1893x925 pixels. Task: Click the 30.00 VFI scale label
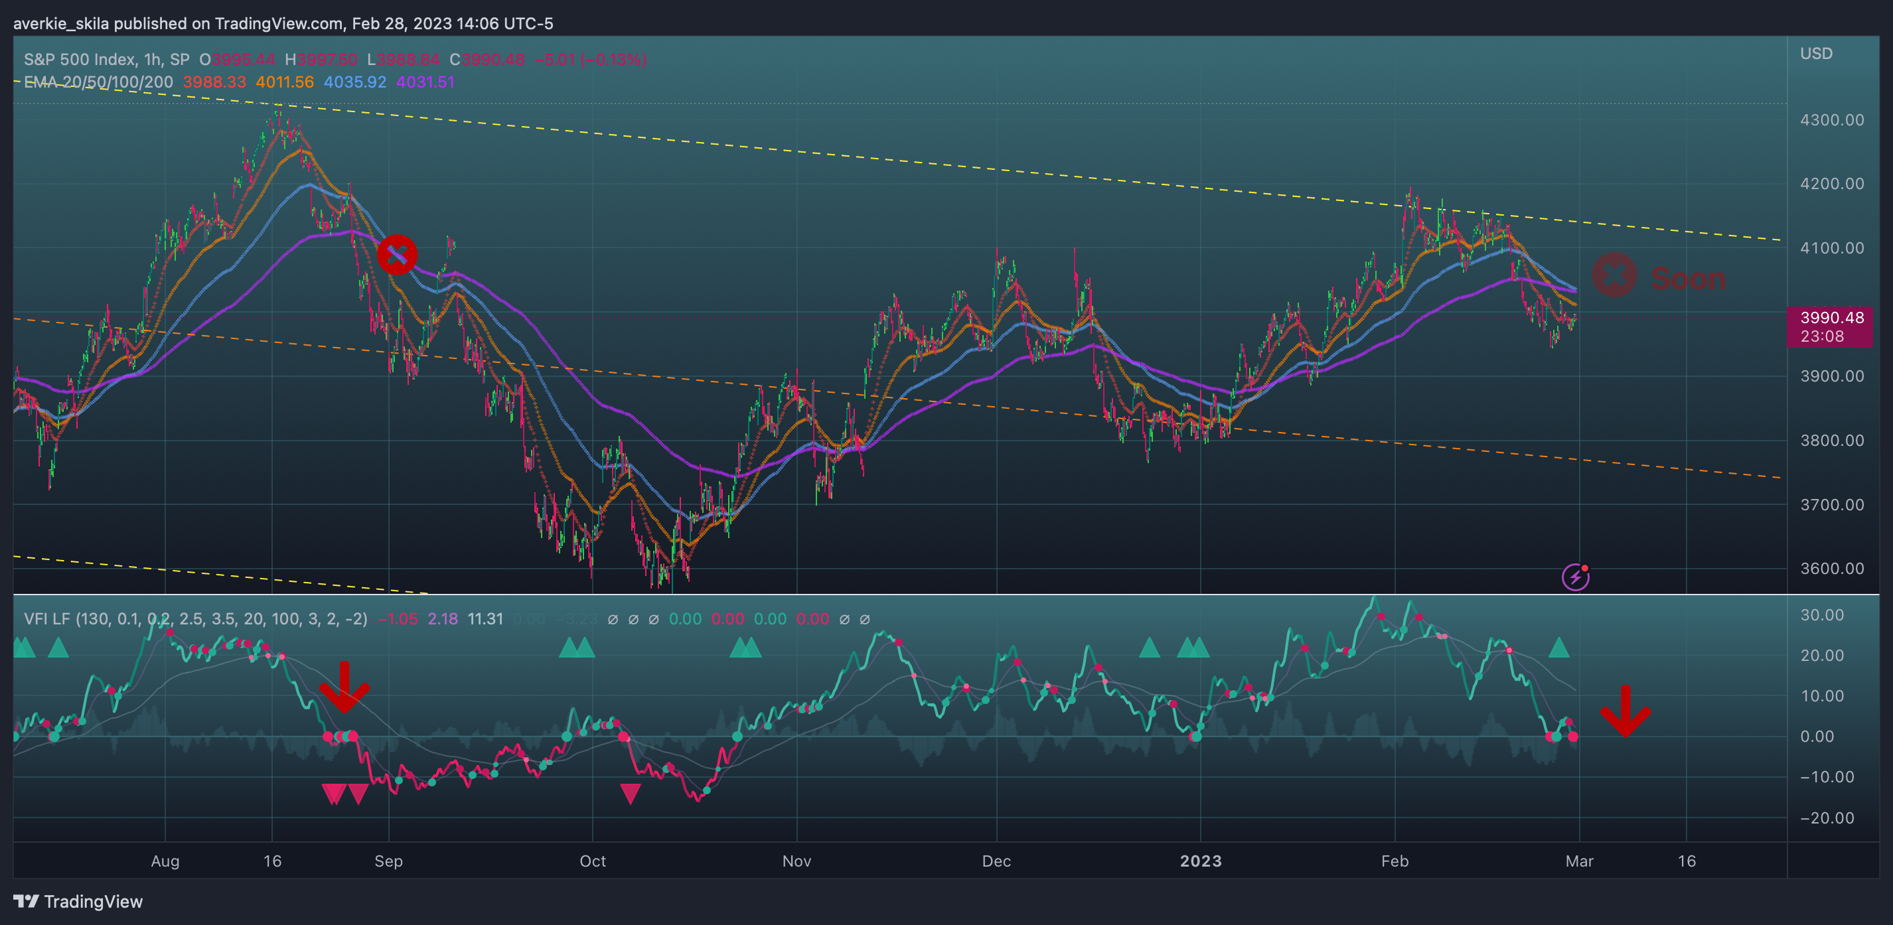click(x=1822, y=615)
